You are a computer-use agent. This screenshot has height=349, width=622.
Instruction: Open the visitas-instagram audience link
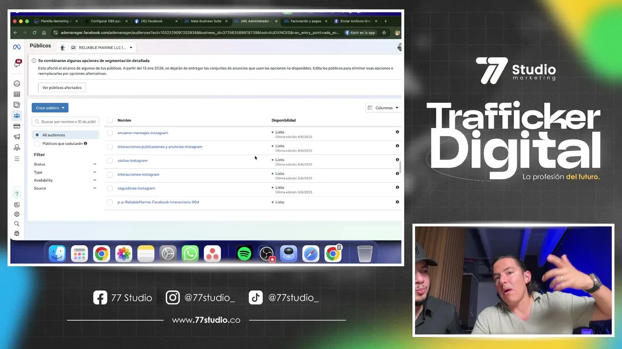pos(132,160)
